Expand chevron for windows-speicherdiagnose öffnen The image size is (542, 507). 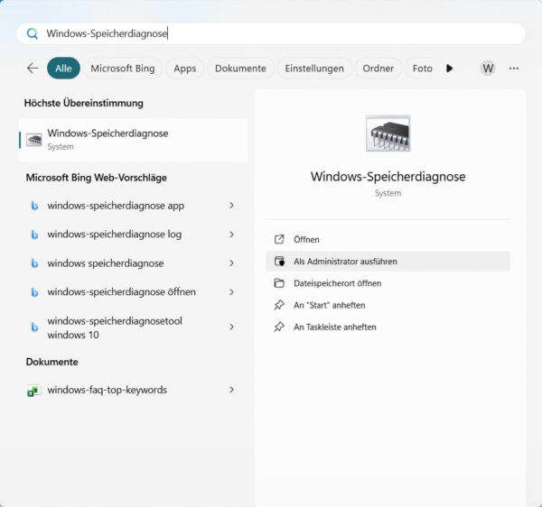231,292
